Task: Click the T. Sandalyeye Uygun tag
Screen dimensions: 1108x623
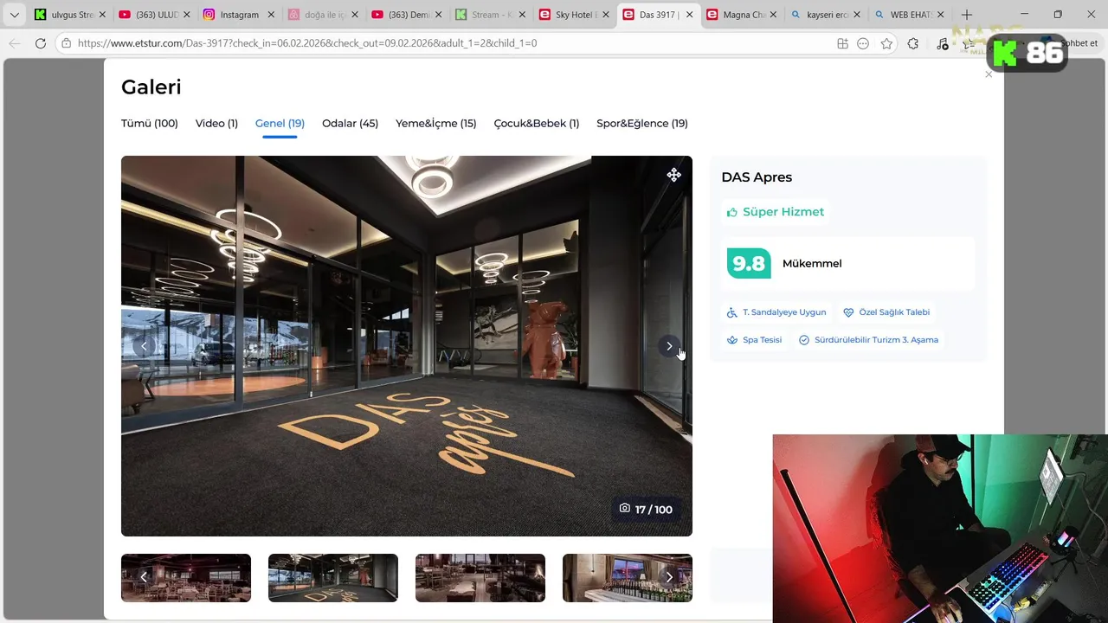Action: 776,312
